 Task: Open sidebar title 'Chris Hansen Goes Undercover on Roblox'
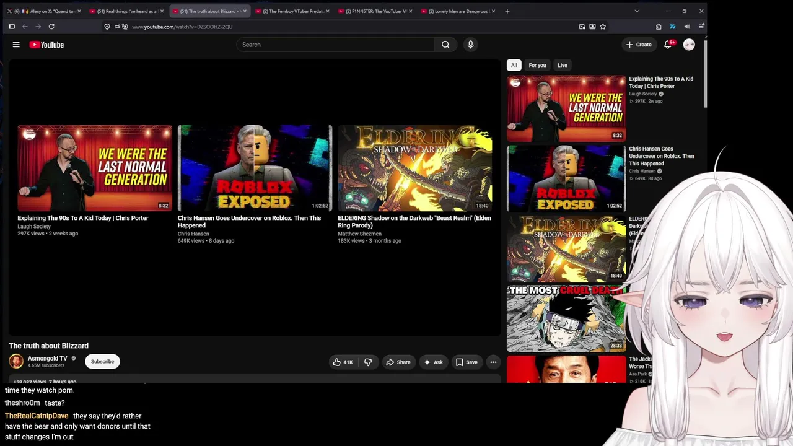pos(661,156)
